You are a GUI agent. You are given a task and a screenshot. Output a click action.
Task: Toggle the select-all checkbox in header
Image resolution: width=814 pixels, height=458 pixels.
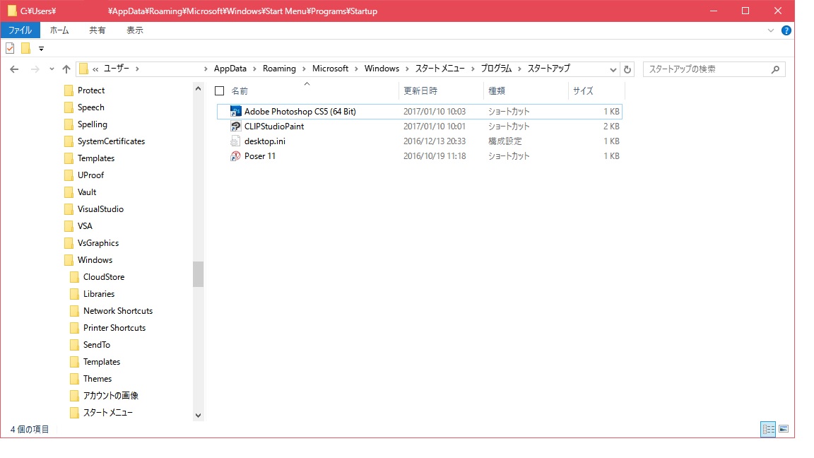pos(220,91)
